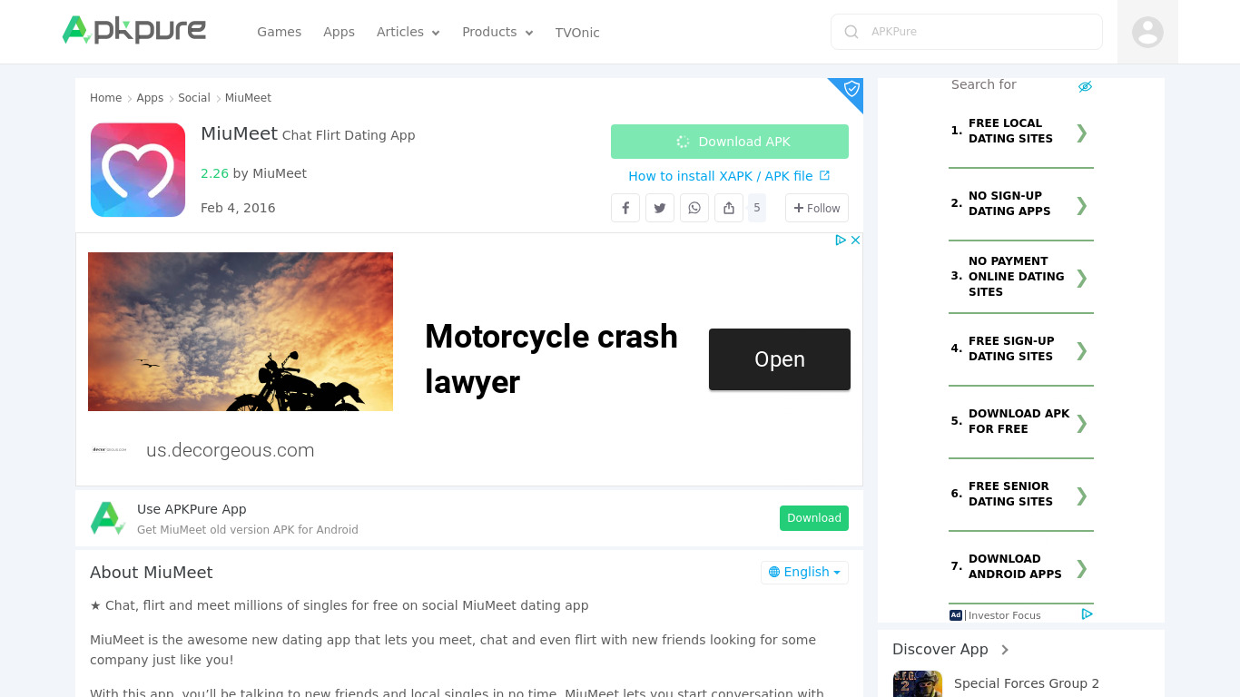This screenshot has height=697, width=1240.
Task: Open AdChoices icon in Investor Focus ad
Action: coord(1087,614)
